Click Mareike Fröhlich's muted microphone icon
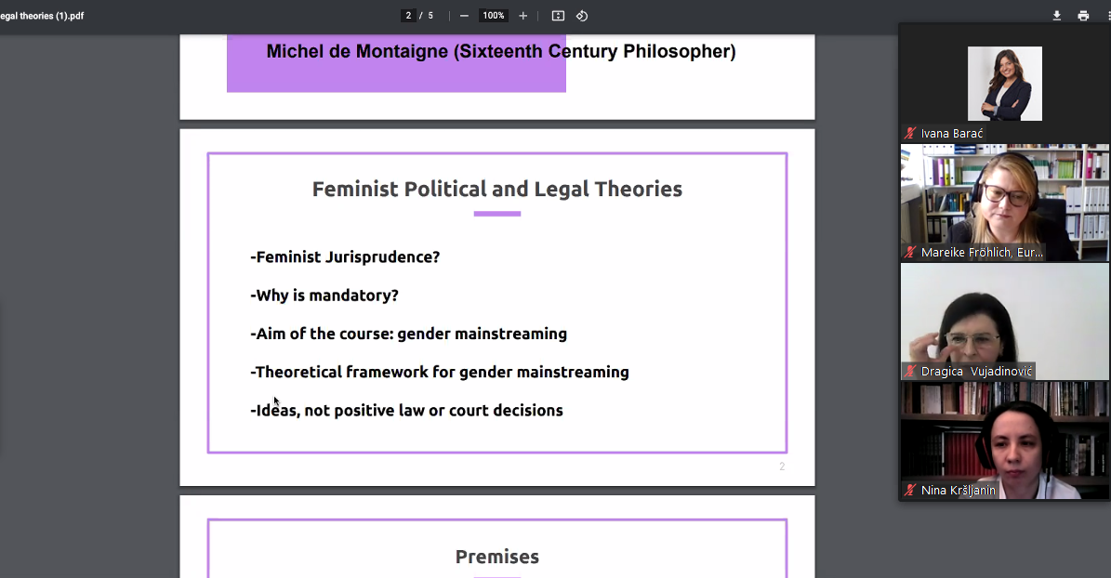 coord(911,253)
